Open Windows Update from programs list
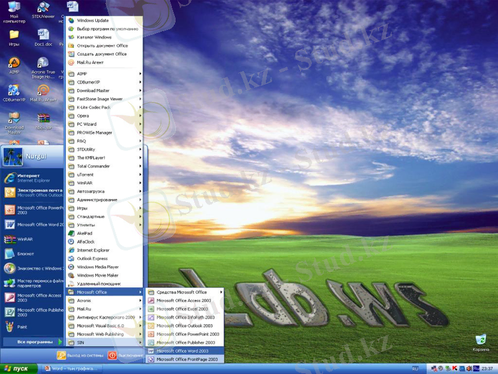Screen dimensions: 498x374 coord(93,21)
